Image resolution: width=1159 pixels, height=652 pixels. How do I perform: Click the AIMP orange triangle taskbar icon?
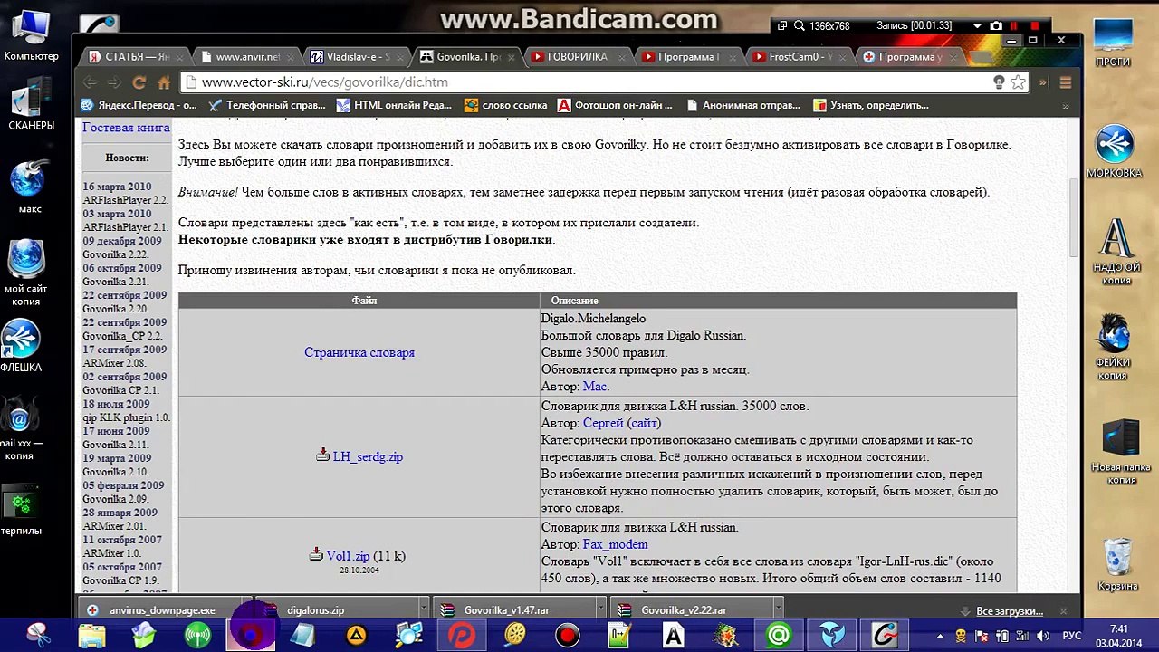pyautogui.click(x=356, y=636)
